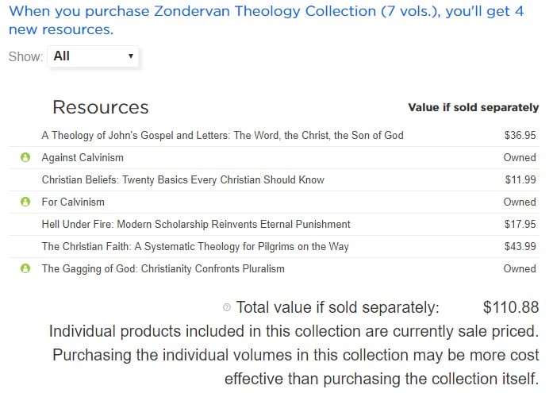The height and width of the screenshot is (393, 553).
Task: Click the help icon next to Total value
Action: point(227,307)
